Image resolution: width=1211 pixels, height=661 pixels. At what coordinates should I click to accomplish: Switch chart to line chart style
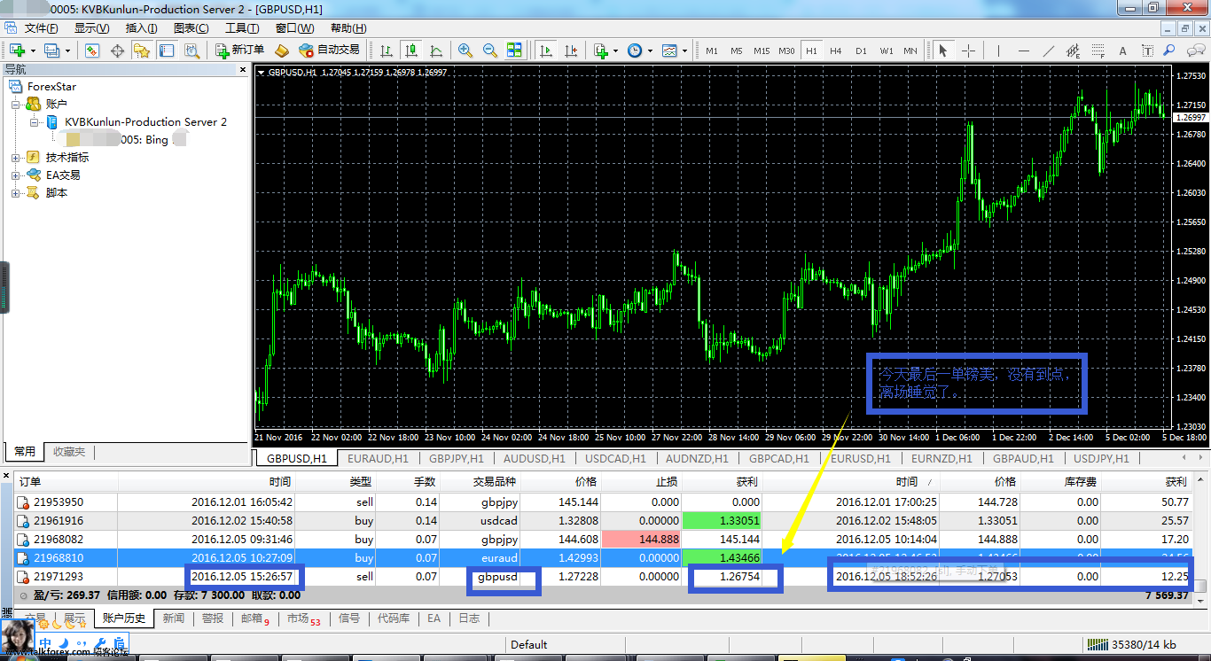point(436,51)
